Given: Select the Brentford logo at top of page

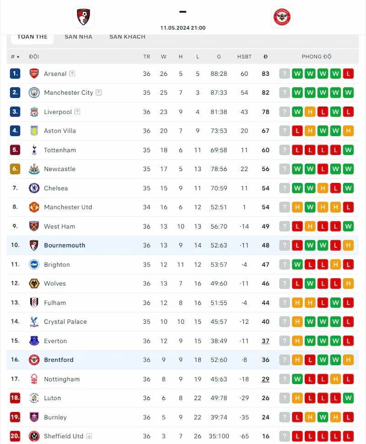Looking at the screenshot, I should coord(282,17).
